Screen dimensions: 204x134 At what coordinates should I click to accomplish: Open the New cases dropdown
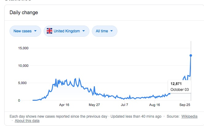pyautogui.click(x=25, y=31)
